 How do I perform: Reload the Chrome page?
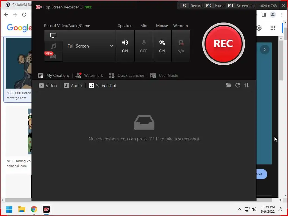click(x=24, y=15)
